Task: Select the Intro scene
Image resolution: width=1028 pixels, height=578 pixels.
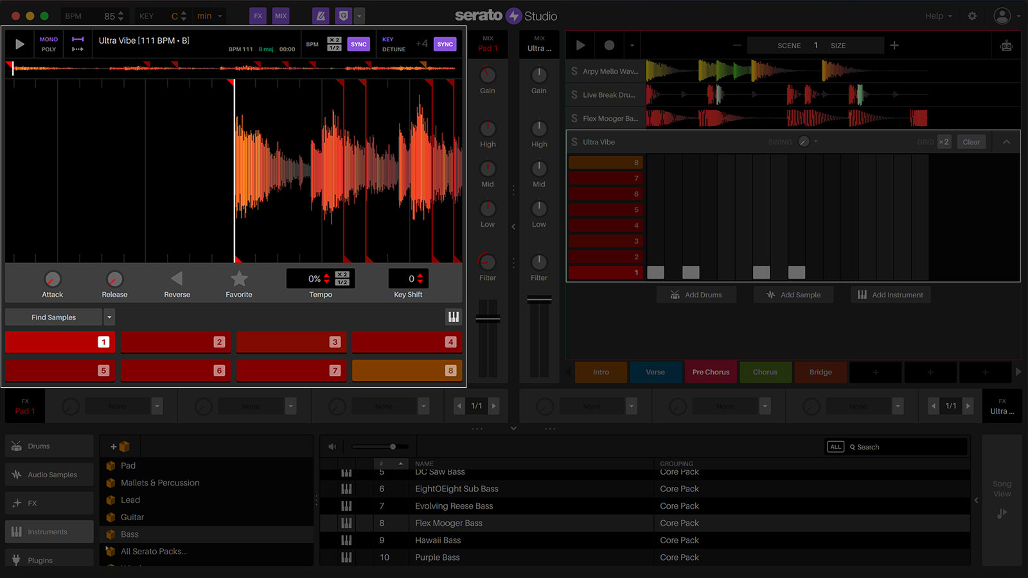Action: point(601,372)
